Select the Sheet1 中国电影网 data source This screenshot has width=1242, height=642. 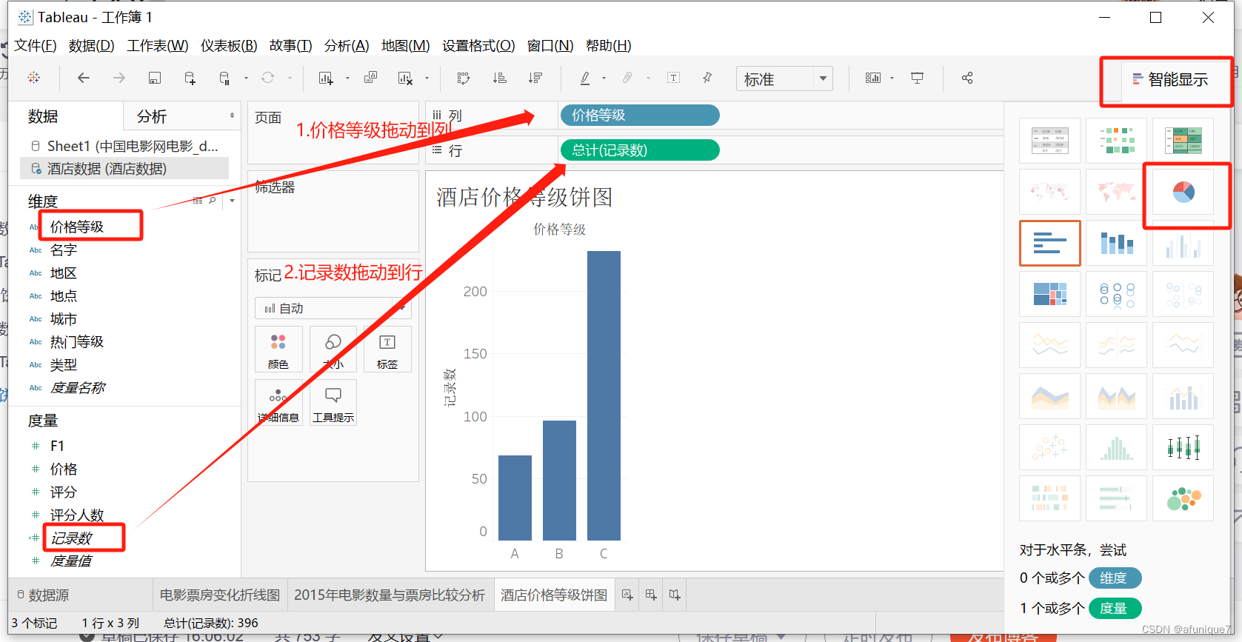124,146
